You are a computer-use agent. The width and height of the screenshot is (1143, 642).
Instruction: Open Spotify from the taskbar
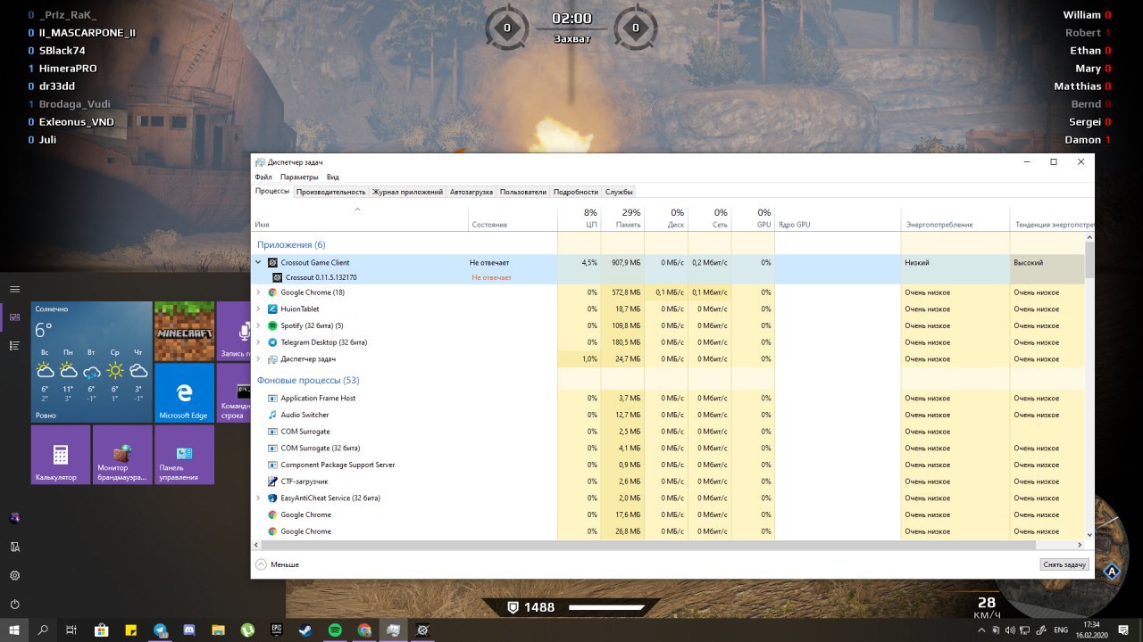335,630
